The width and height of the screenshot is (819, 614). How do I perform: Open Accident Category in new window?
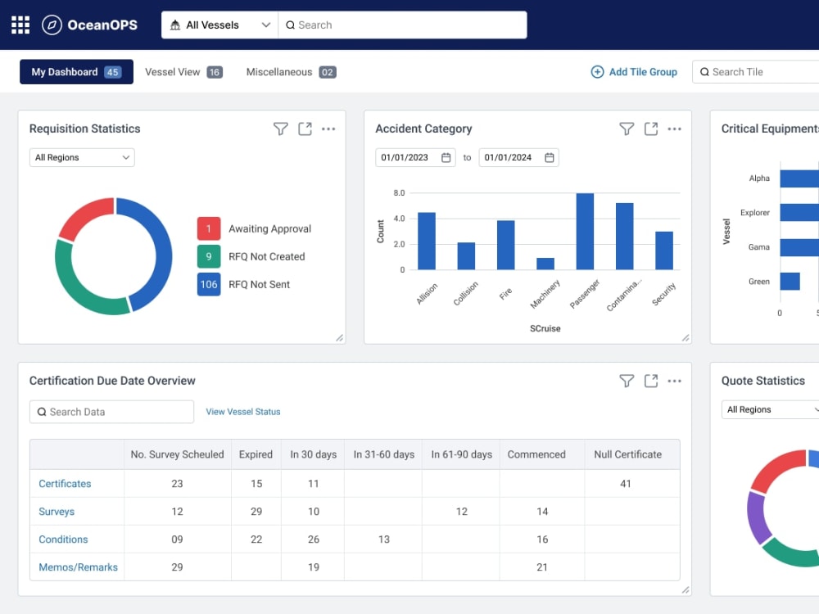651,129
